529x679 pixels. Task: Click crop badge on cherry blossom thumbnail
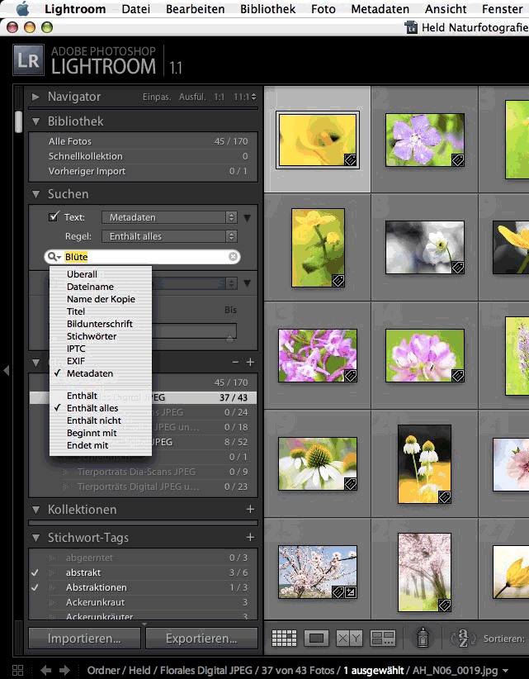tap(351, 591)
